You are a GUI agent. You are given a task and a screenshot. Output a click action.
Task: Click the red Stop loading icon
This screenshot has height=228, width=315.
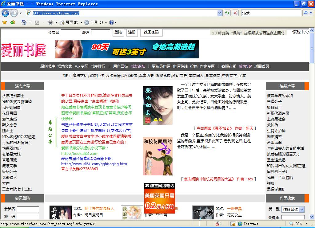[235, 13]
